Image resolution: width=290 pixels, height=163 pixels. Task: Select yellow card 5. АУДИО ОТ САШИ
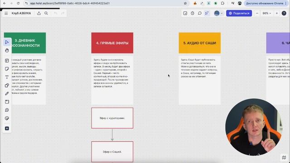200,43
